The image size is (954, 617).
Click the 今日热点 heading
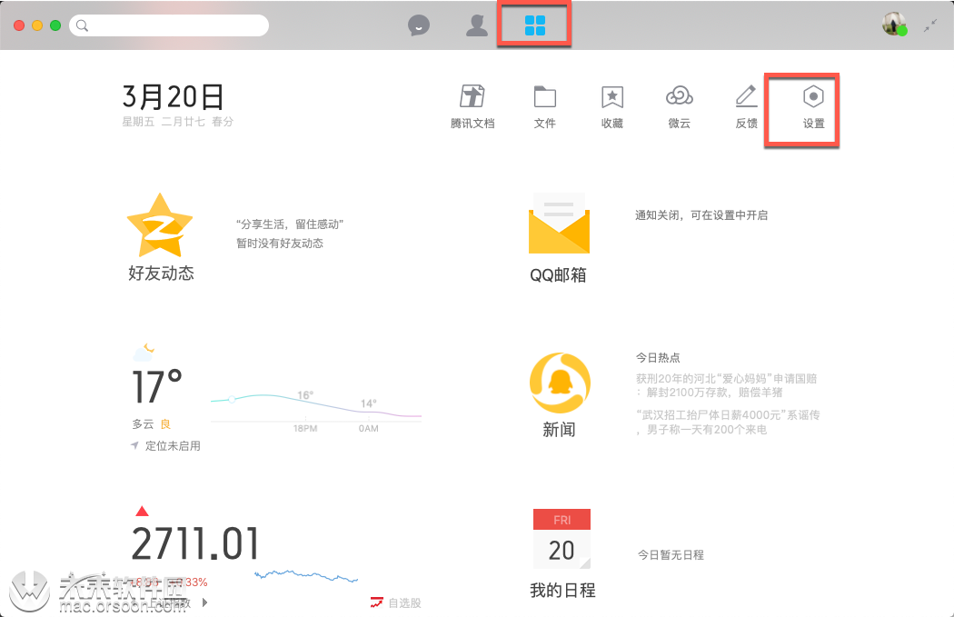click(658, 358)
